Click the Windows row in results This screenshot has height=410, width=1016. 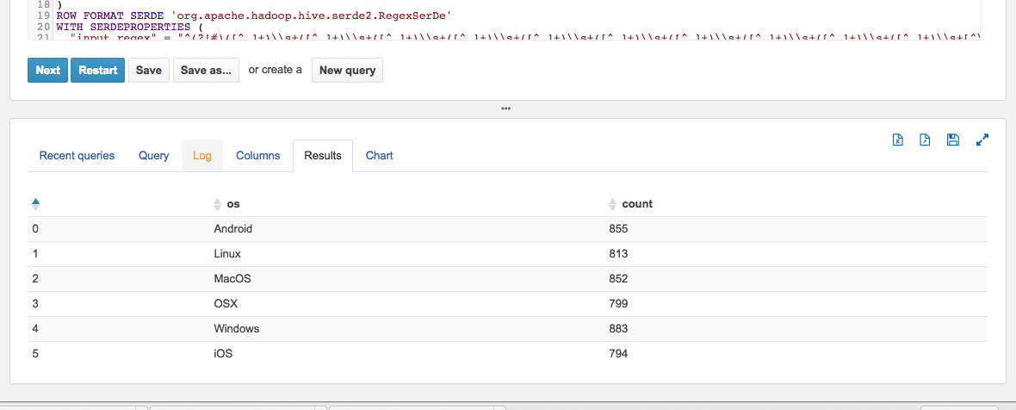[x=236, y=329]
